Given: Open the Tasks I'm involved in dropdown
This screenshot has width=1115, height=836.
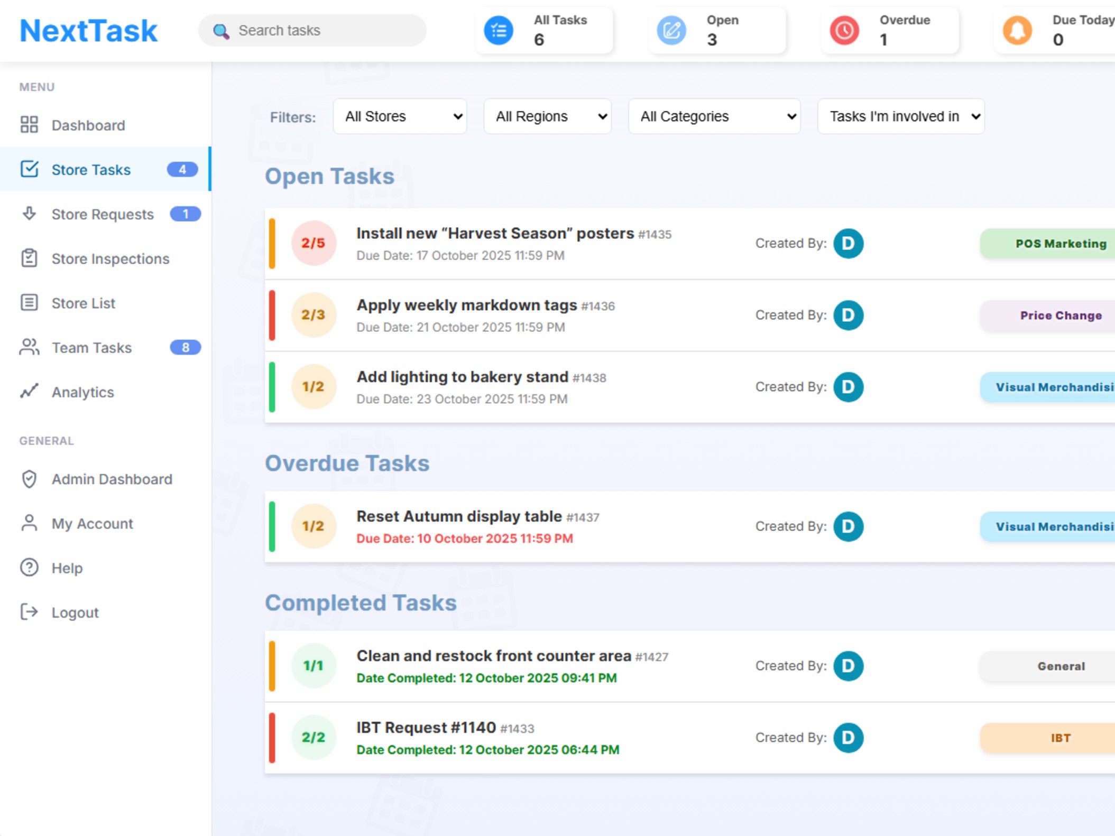Looking at the screenshot, I should pos(901,116).
